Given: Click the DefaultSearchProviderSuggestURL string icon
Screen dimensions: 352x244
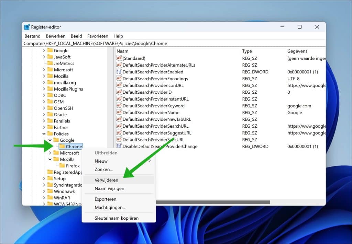Looking at the screenshot, I should 119,133.
